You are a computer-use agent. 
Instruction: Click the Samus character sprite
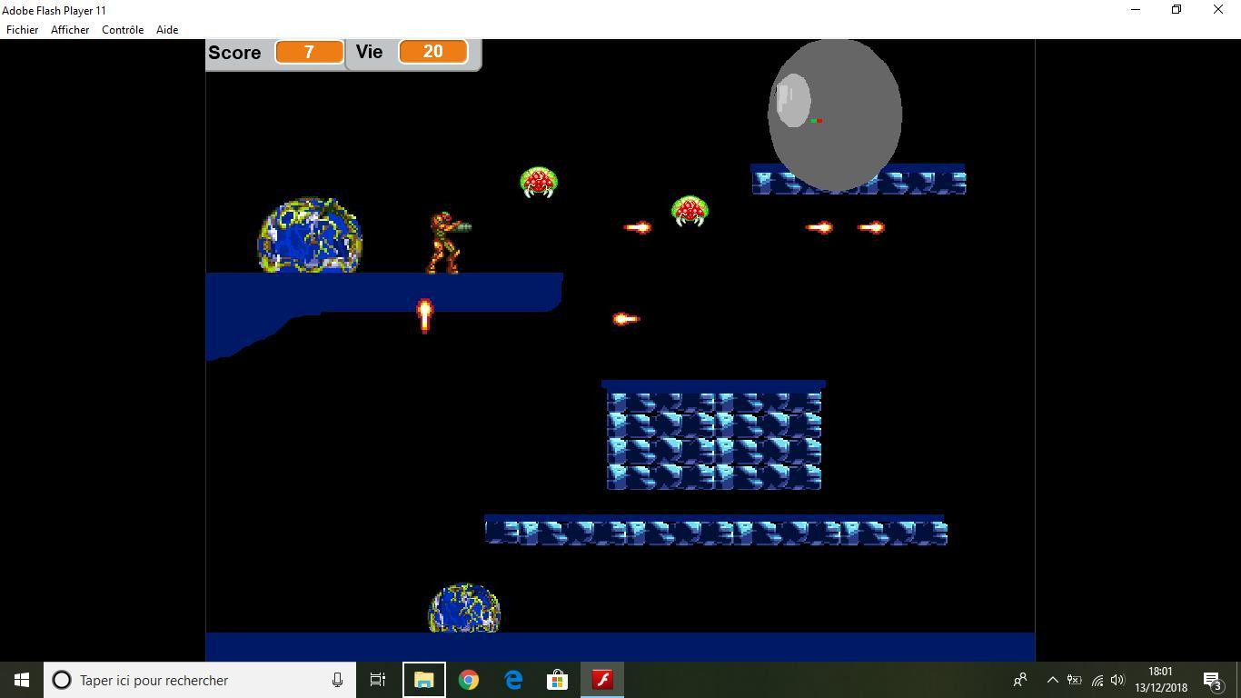(x=449, y=242)
